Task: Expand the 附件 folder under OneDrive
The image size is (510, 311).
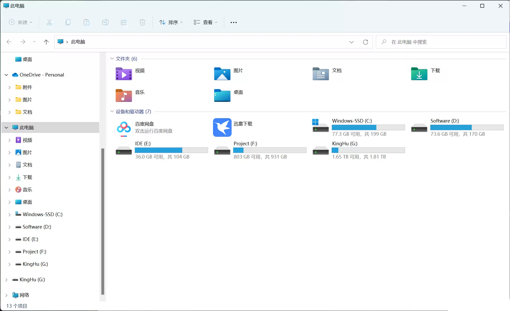Action: (10, 87)
